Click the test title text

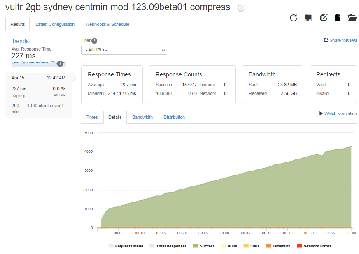pos(118,7)
